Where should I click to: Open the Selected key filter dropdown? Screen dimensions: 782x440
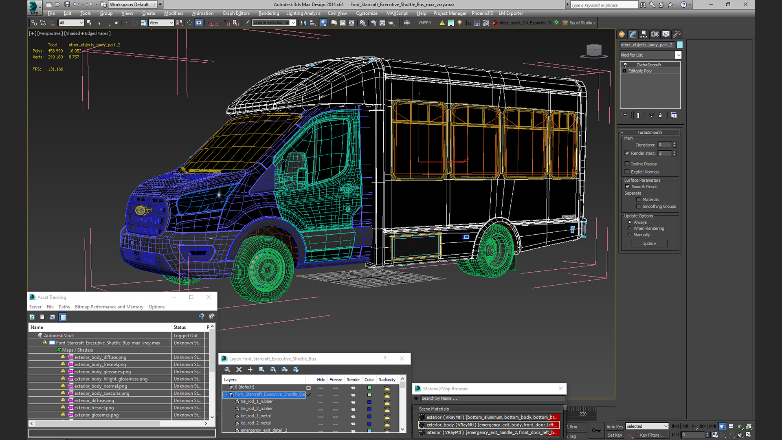(x=647, y=426)
